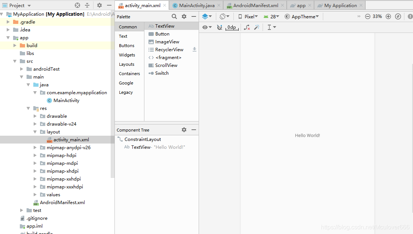Open the orientation in editor dropdown
This screenshot has height=234, width=413.
(x=224, y=16)
